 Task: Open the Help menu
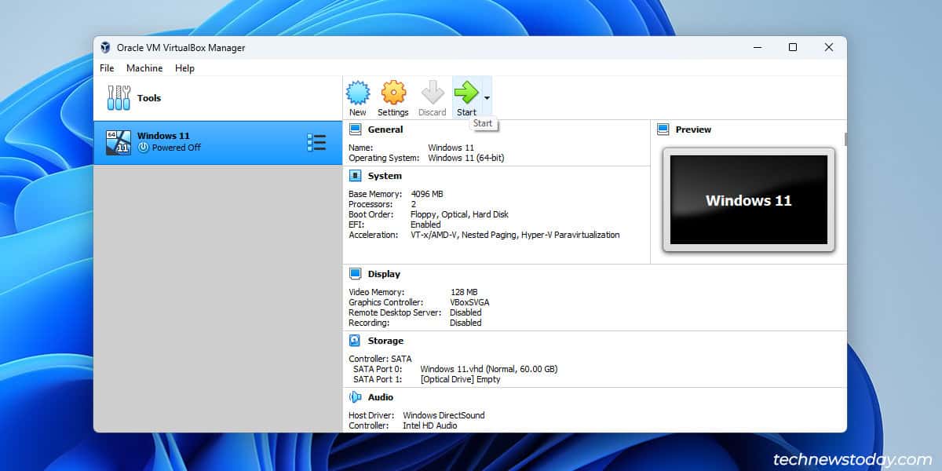coord(184,68)
